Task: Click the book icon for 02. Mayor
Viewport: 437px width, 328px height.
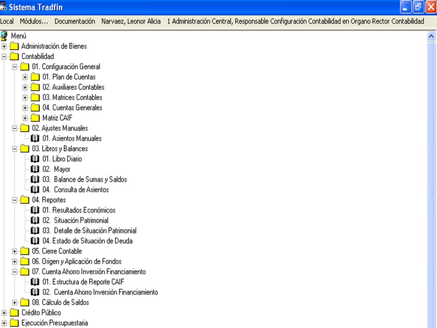Action: pyautogui.click(x=35, y=169)
